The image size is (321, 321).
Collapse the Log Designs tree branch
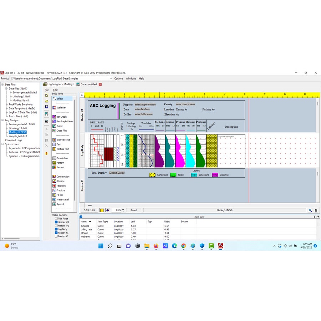tap(2, 120)
